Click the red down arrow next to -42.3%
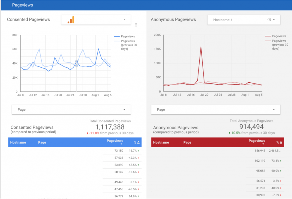Screen dimensions: 292x199 [139, 158]
